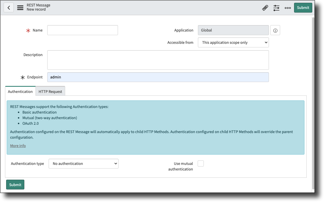Open the Accessible from dropdown
324x202 pixels.
coord(233,42)
